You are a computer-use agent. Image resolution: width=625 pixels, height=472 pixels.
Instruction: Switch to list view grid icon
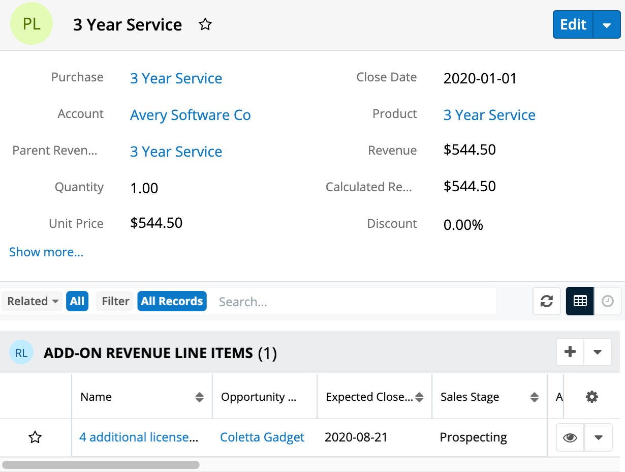[x=580, y=301]
